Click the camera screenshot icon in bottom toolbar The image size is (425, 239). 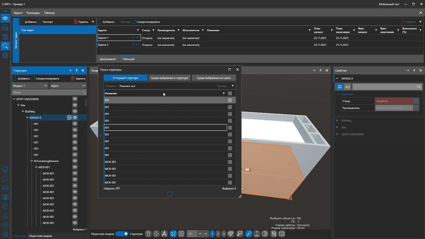click(x=282, y=234)
